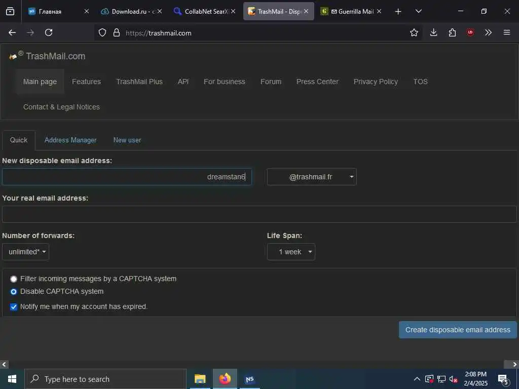This screenshot has height=389, width=519.
Task: Show more tools via double chevron
Action: pos(488,32)
